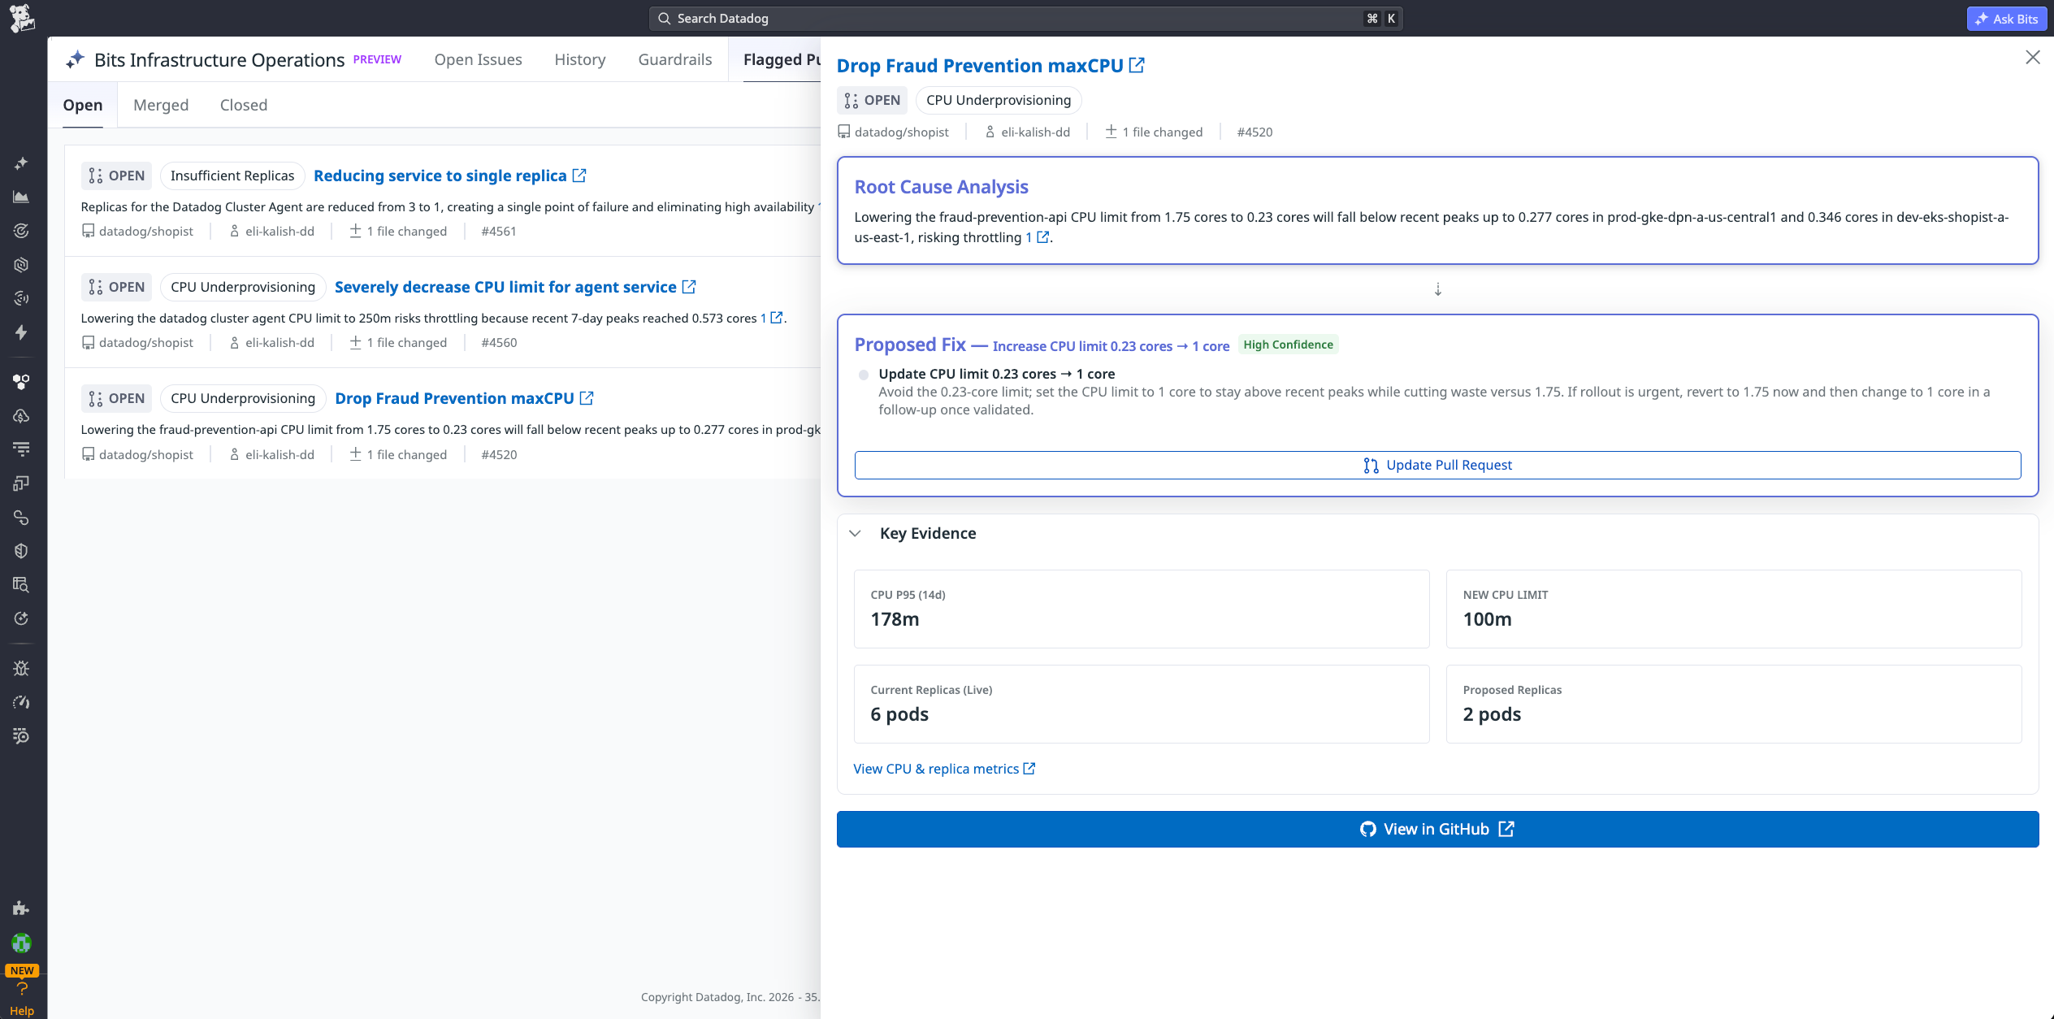Click the single hexagon sidebar icon
The image size is (2054, 1019).
coord(22,265)
